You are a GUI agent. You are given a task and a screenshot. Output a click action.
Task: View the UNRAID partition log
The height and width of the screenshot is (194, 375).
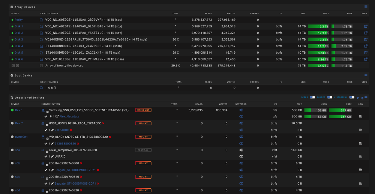coord(361,156)
